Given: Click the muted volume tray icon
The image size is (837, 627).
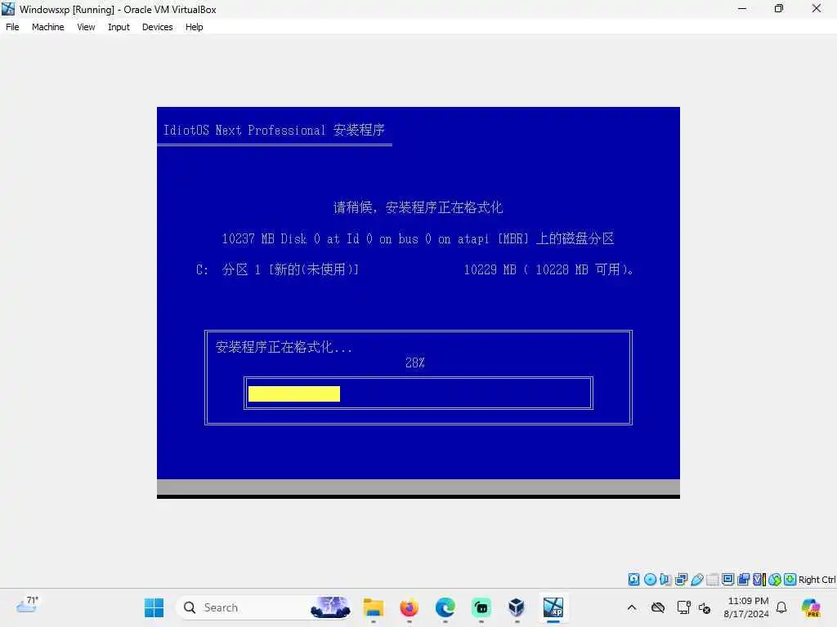Looking at the screenshot, I should [x=704, y=607].
